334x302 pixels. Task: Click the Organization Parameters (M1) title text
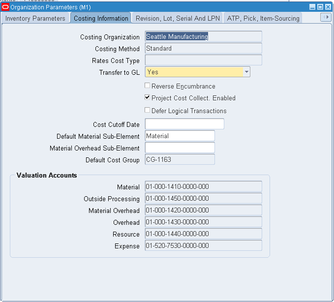(x=51, y=7)
